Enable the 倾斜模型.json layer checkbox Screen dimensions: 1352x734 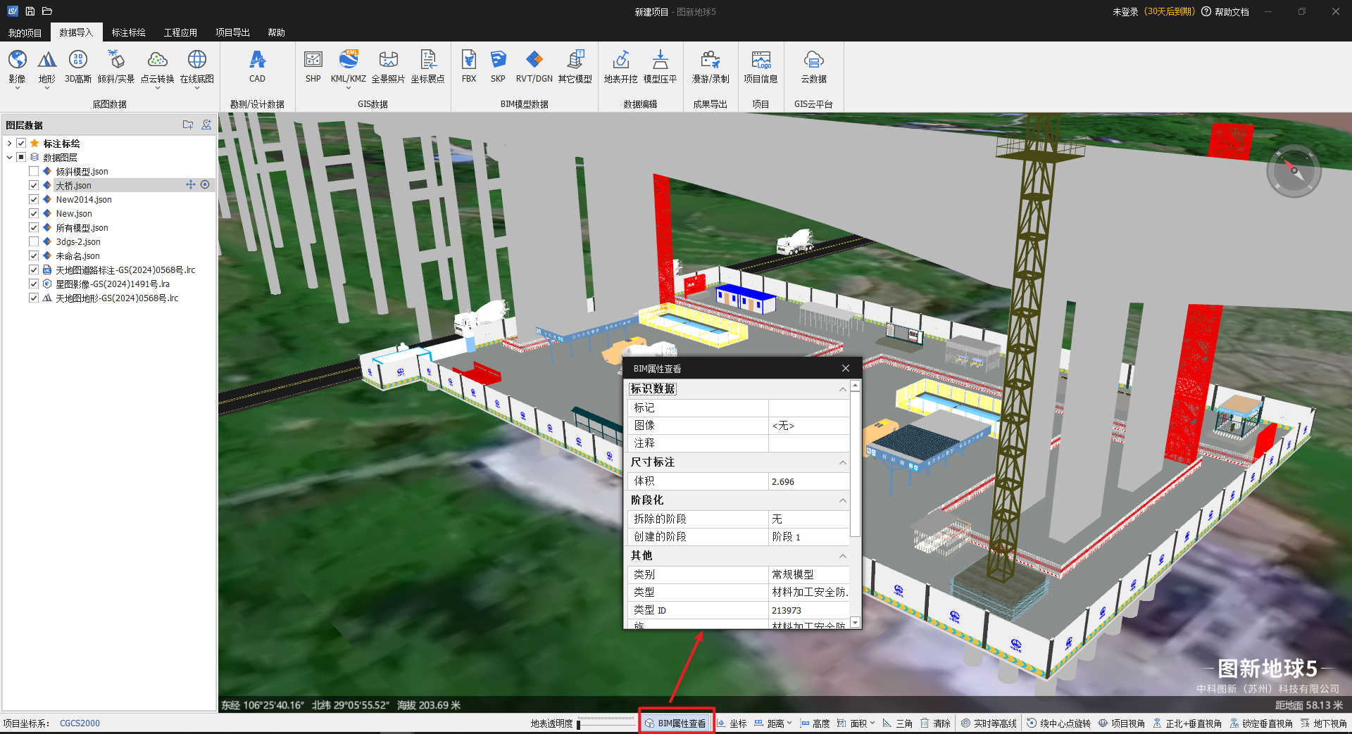coord(34,171)
